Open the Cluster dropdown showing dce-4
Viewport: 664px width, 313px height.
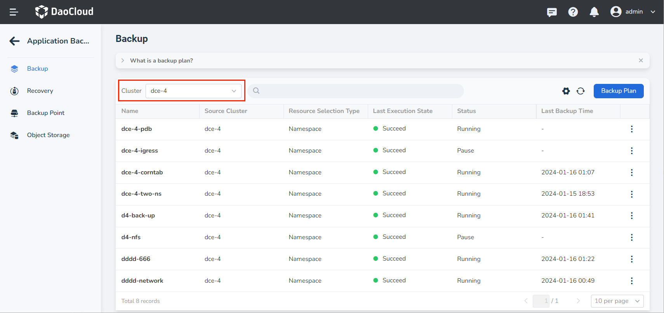click(x=193, y=91)
